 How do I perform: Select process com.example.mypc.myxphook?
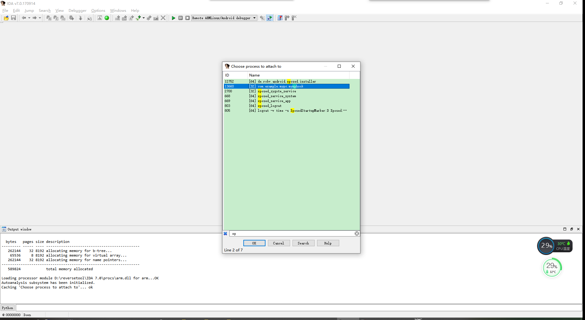click(x=287, y=86)
